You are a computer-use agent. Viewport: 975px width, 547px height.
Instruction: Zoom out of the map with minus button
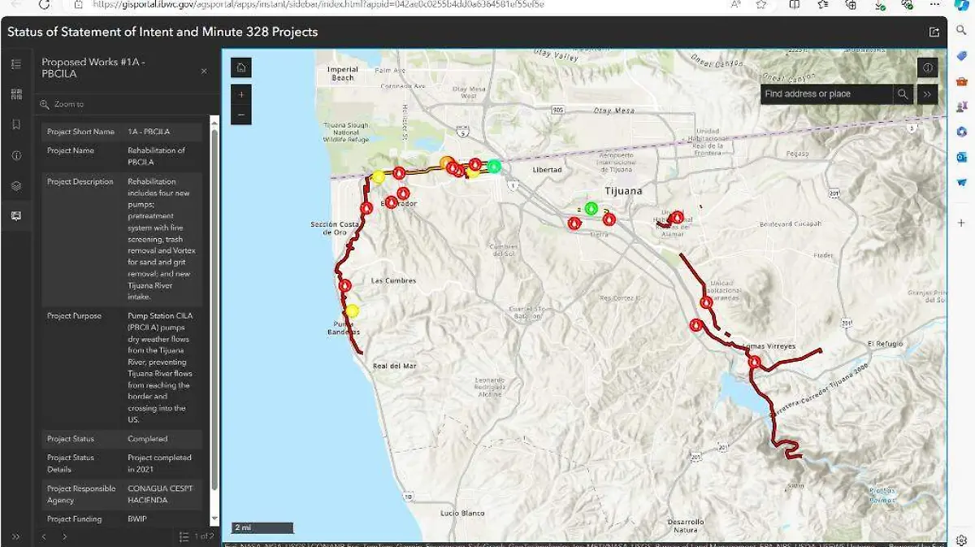point(241,115)
